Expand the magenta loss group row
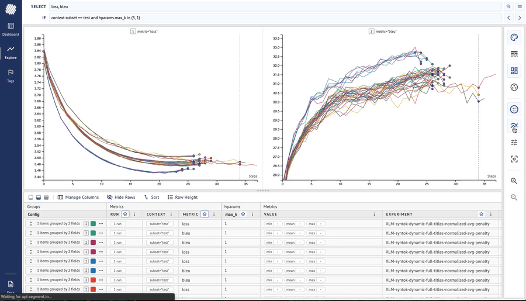The width and height of the screenshot is (526, 301). click(x=31, y=252)
